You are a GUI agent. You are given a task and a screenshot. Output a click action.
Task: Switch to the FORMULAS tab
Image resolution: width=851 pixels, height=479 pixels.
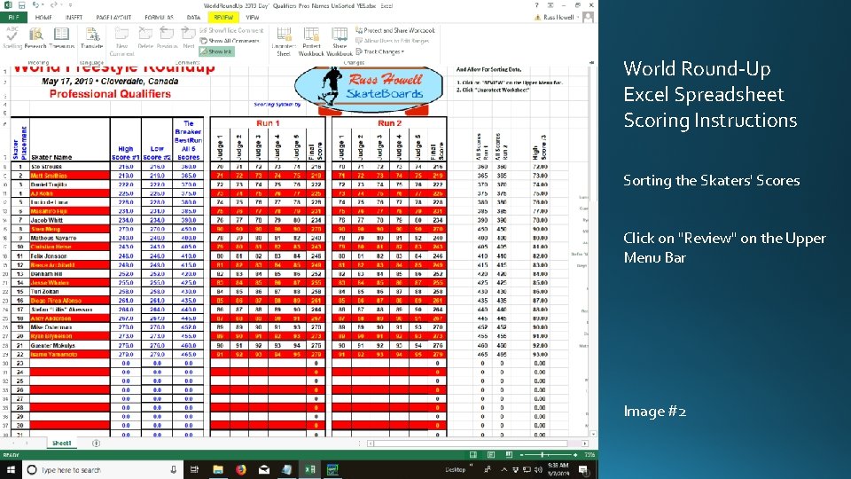click(159, 18)
